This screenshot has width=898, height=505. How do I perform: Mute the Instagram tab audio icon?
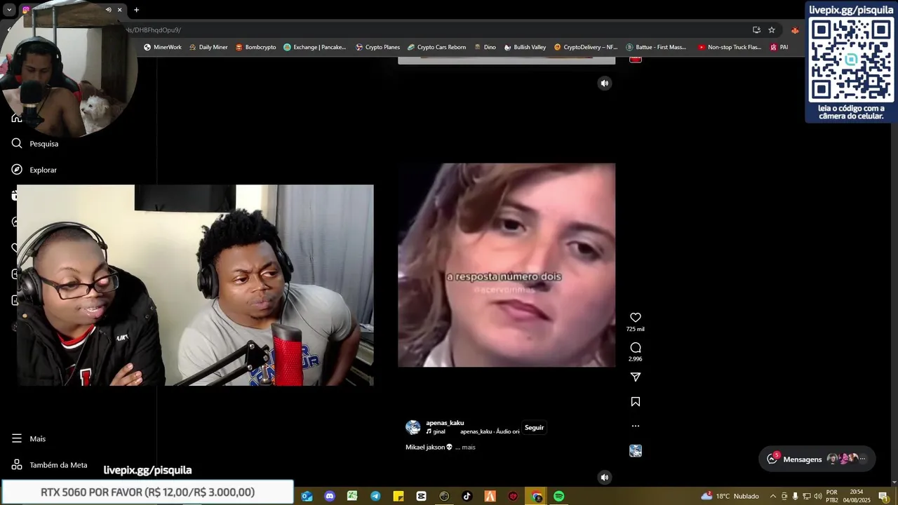click(x=108, y=10)
